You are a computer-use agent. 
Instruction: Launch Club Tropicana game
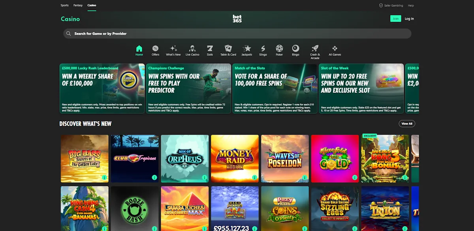pos(135,158)
